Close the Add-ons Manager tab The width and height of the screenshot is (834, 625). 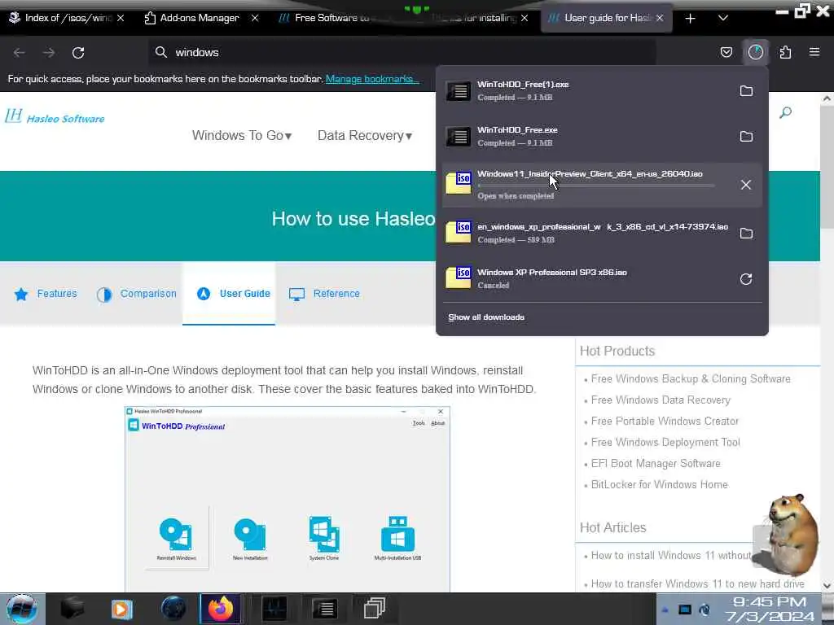click(x=255, y=18)
